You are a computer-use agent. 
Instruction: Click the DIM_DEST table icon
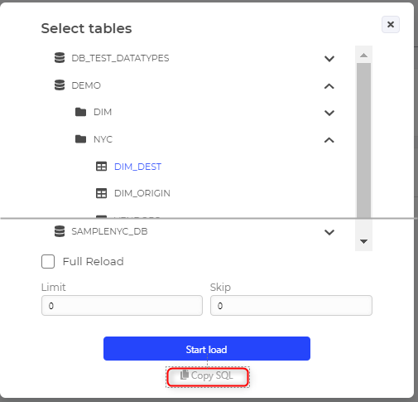point(101,167)
